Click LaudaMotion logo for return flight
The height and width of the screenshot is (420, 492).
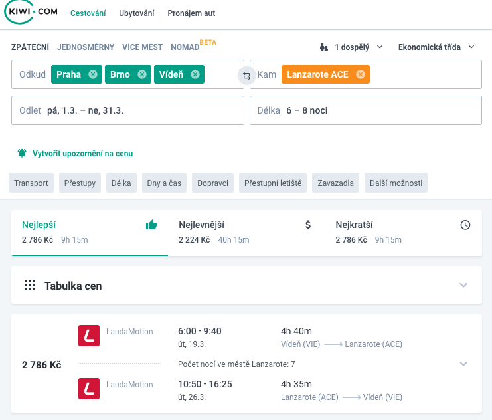pyautogui.click(x=89, y=389)
